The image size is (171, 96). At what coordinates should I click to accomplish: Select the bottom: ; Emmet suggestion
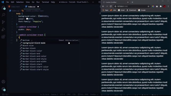coord(50,40)
